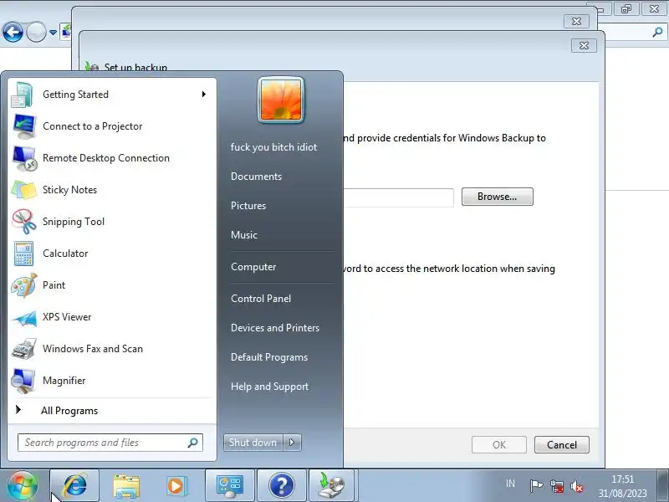This screenshot has height=502, width=669.
Task: Click the muted volume tray icon
Action: click(x=576, y=486)
